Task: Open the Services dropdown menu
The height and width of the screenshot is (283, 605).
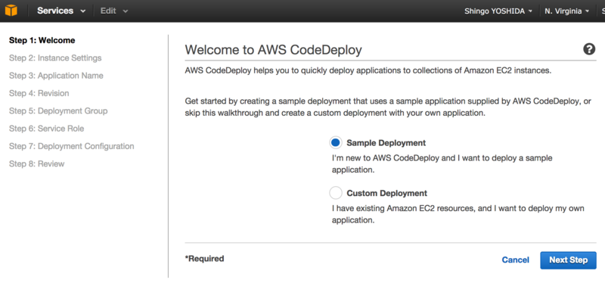Action: (61, 11)
